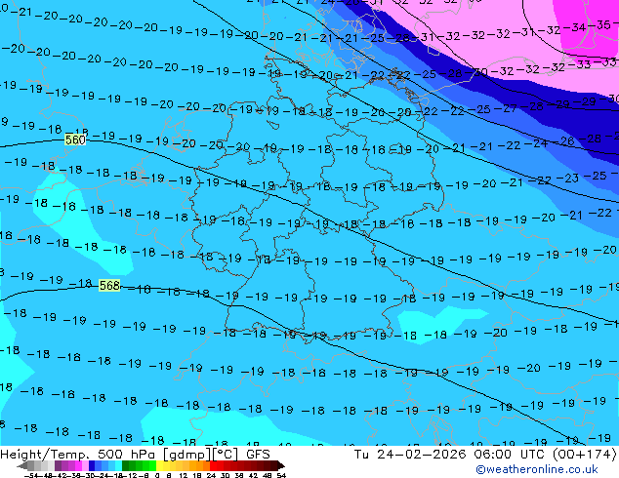Click the 568 height contour label
Image resolution: width=619 pixels, height=478 pixels.
click(109, 285)
